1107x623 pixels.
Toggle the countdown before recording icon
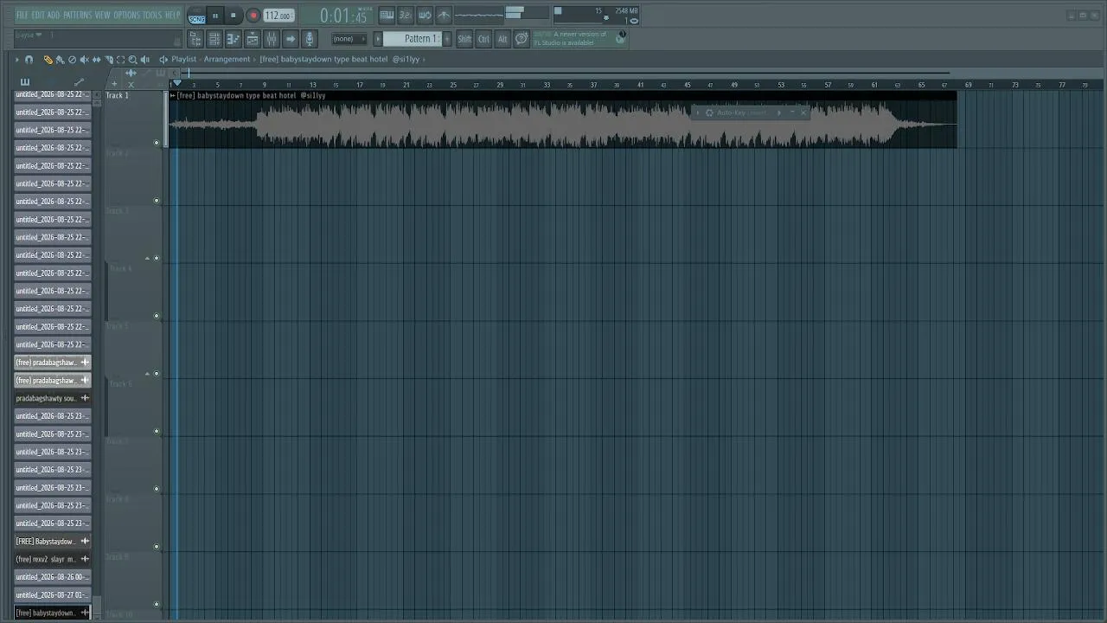point(406,16)
